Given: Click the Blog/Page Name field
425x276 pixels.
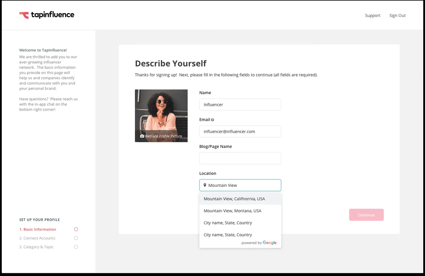Looking at the screenshot, I should (240, 158).
